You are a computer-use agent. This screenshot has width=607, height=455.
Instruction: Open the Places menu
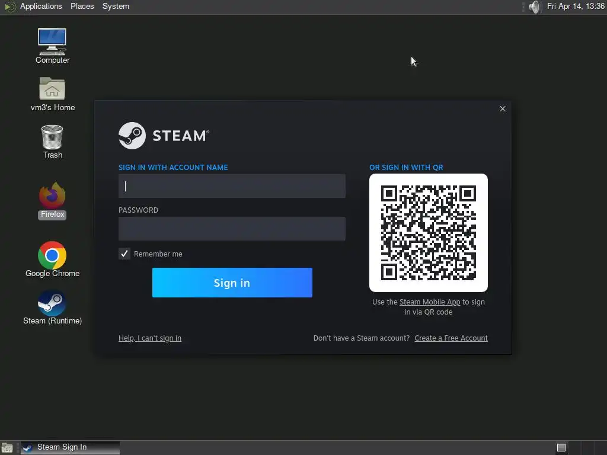click(82, 6)
